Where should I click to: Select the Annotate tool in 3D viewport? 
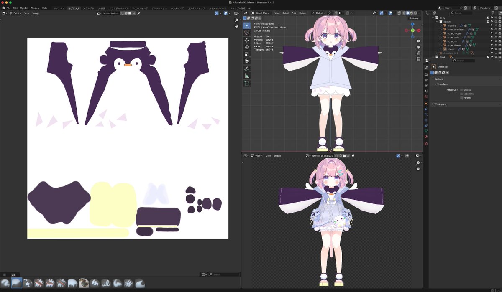pyautogui.click(x=247, y=69)
